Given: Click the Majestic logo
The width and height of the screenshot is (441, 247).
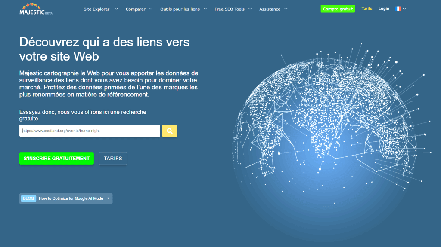Looking at the screenshot, I should point(36,9).
